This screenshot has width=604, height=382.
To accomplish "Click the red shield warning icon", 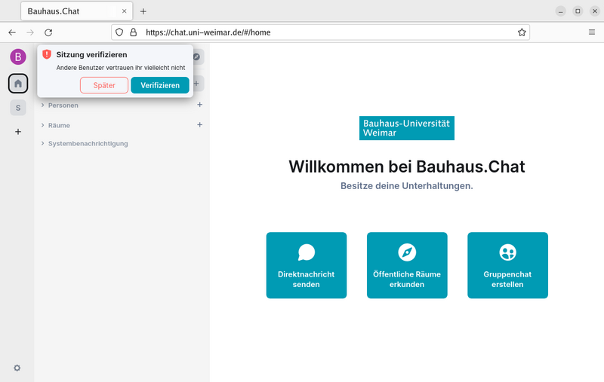I will 47,54.
